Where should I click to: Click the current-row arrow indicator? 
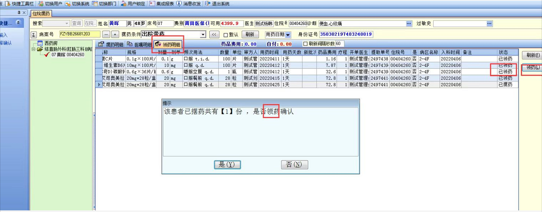click(99, 85)
